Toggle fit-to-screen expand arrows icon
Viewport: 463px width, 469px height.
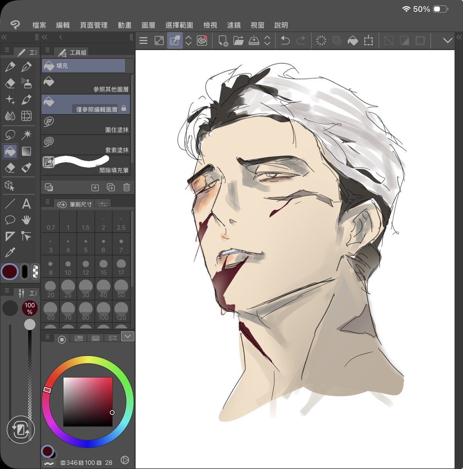159,40
